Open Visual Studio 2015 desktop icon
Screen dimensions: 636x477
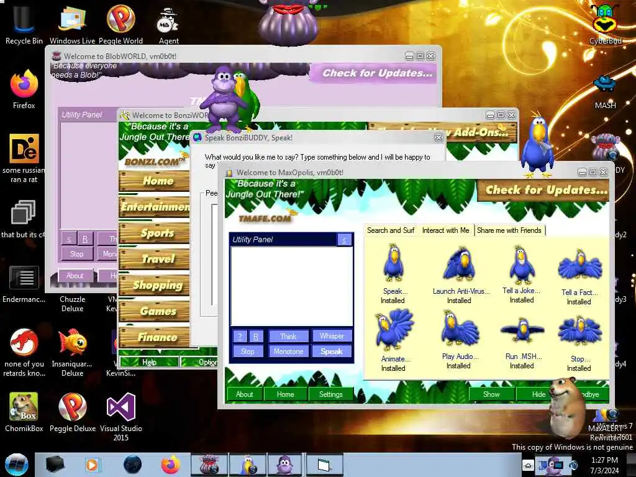[120, 416]
